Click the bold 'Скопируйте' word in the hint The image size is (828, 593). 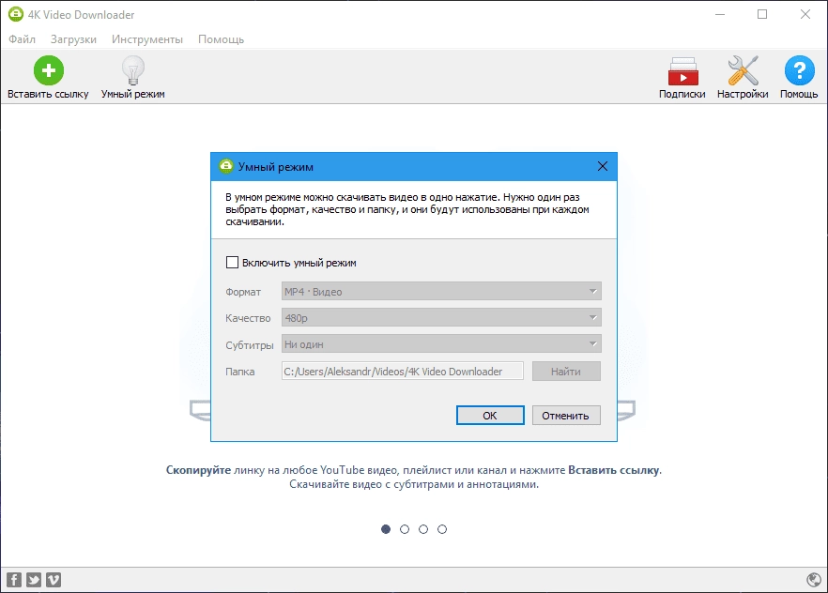[x=199, y=469]
